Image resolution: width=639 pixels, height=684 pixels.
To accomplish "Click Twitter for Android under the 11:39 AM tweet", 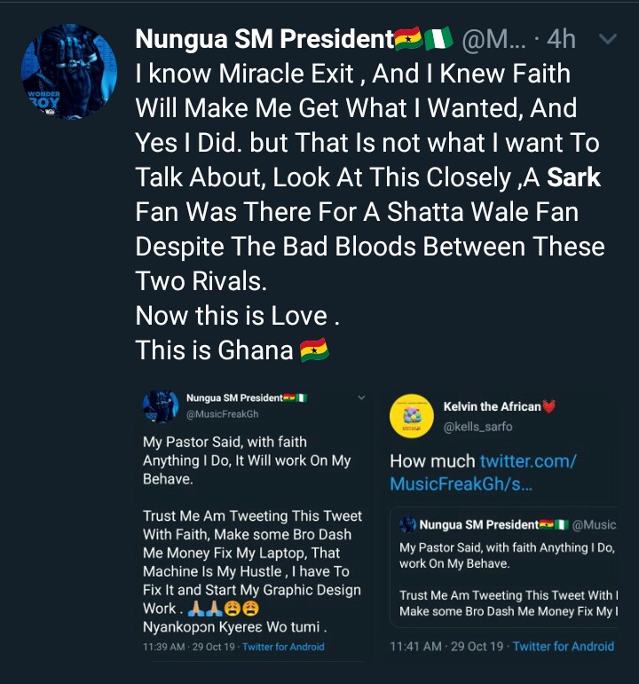I will tap(283, 647).
